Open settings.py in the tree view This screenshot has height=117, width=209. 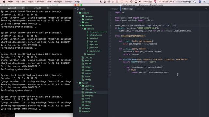pos(89,96)
